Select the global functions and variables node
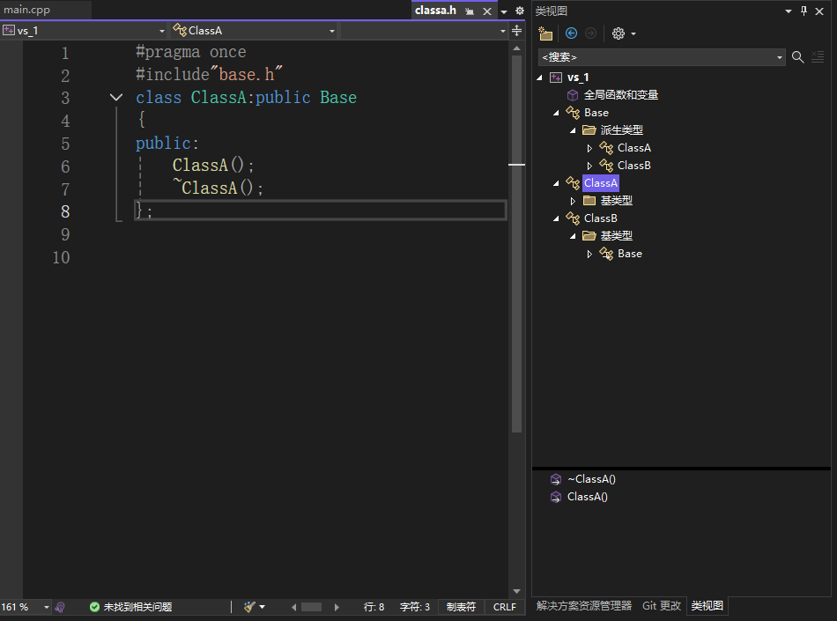Image resolution: width=837 pixels, height=621 pixels. (x=621, y=95)
